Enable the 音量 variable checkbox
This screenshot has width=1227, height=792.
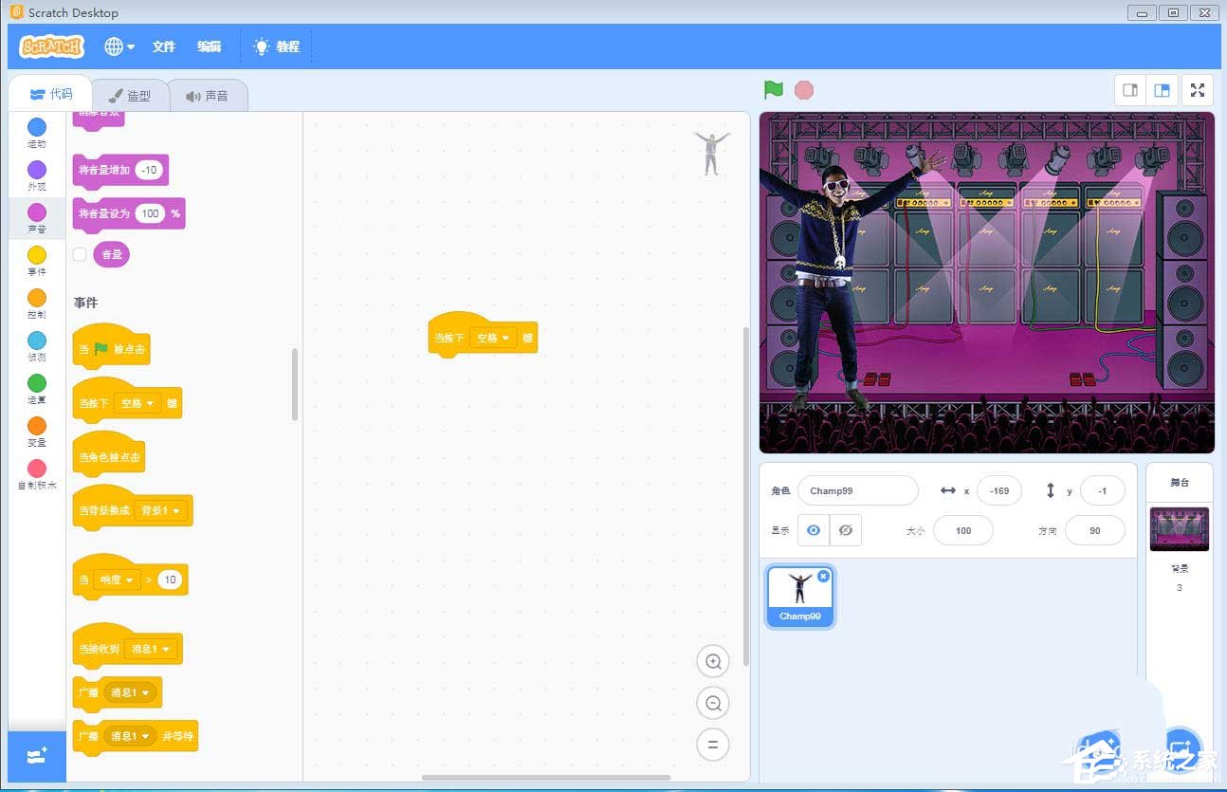(80, 254)
